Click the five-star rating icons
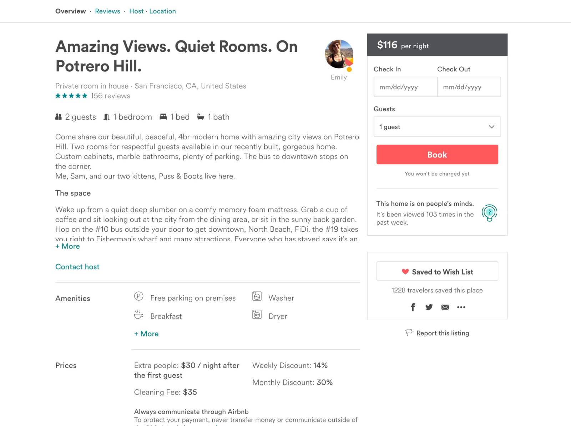This screenshot has height=426, width=571. pos(71,96)
